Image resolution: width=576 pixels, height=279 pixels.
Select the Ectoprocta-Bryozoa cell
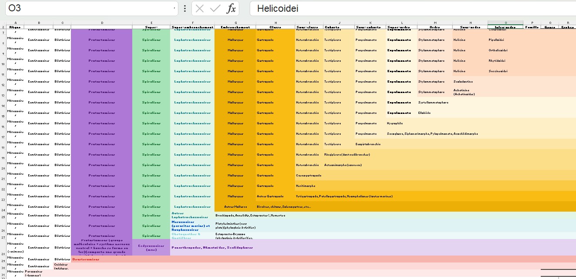coord(235,236)
